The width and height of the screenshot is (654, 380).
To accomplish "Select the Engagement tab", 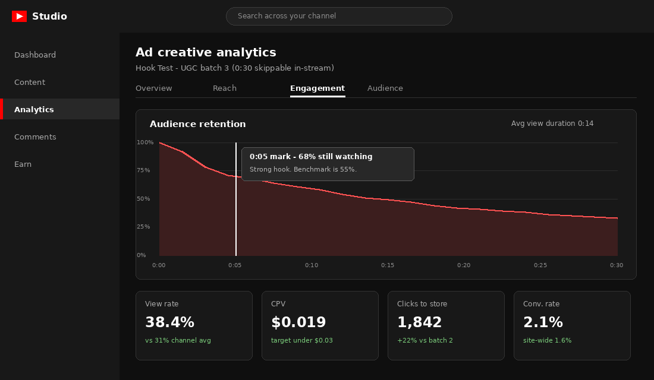I will (317, 88).
